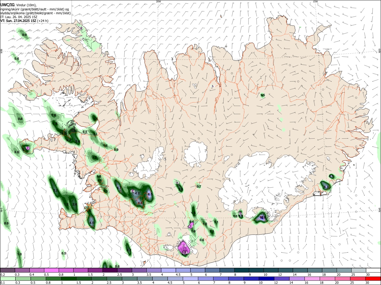
Task: Select the 6.5 precipitation value on the map
Action: tap(150, 194)
